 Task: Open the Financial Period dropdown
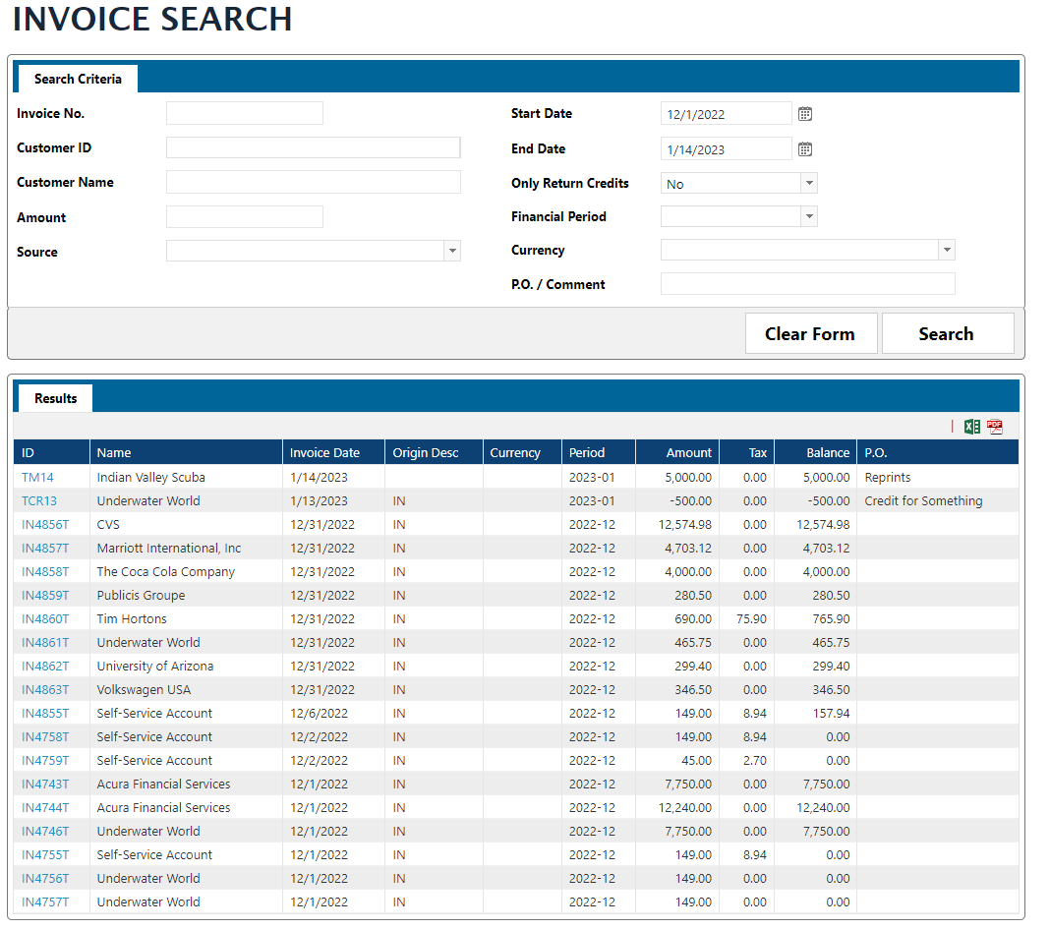[808, 216]
